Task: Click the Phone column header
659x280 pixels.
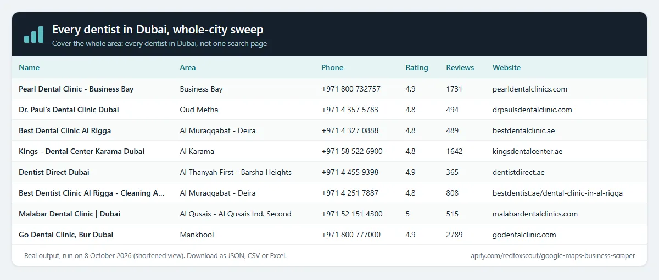Action: point(332,68)
